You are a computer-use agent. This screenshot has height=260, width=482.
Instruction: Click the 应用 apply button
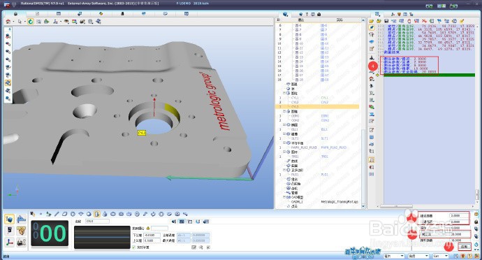tap(464, 247)
